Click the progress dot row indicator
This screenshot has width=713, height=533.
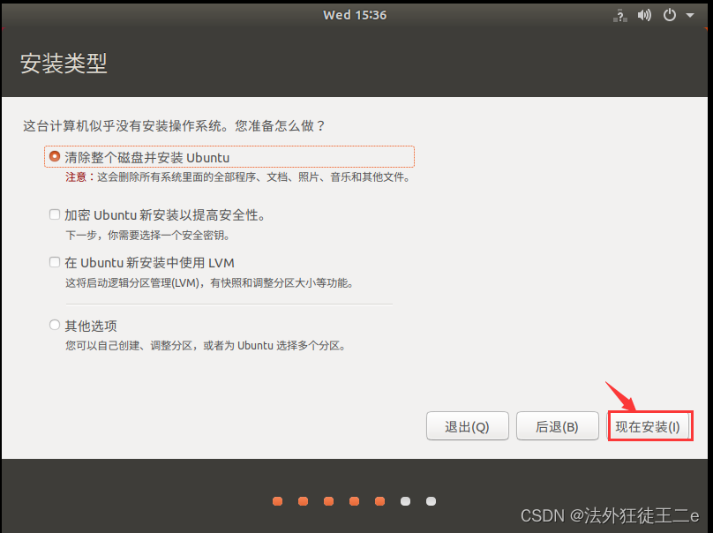[354, 501]
